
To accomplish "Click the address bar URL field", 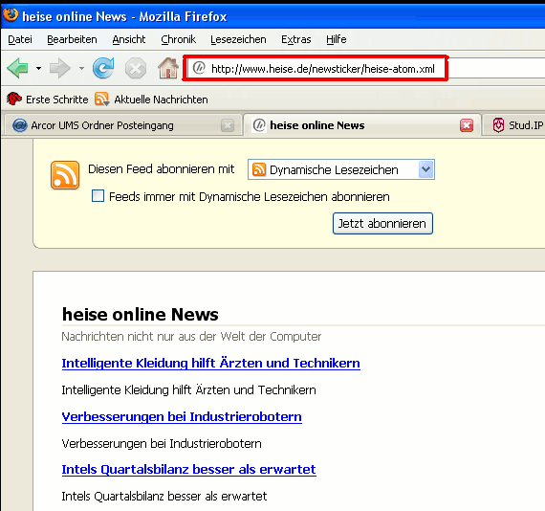I will pos(316,68).
